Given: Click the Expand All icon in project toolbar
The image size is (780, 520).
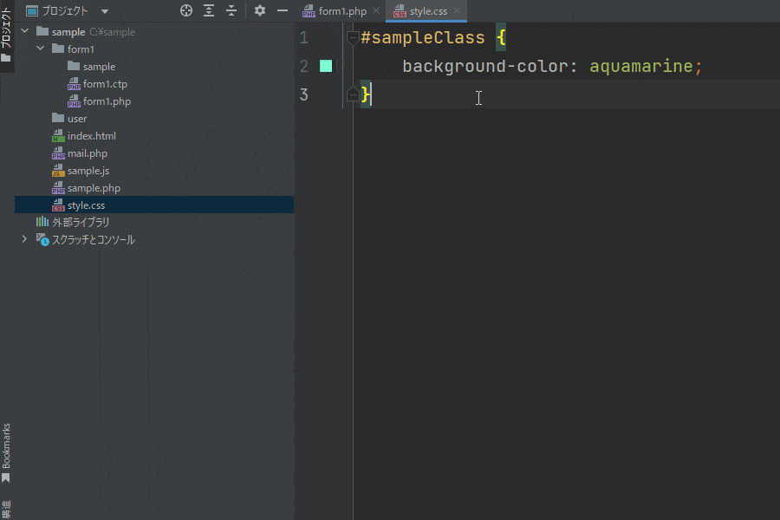Looking at the screenshot, I should tap(209, 11).
